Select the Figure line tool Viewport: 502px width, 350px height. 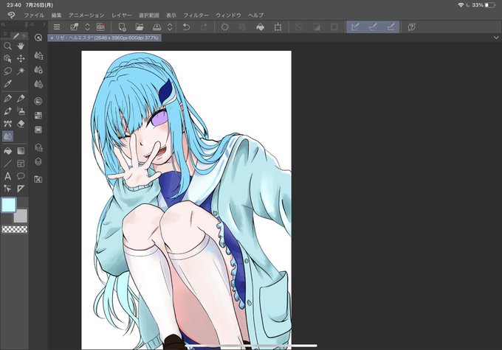[7, 164]
